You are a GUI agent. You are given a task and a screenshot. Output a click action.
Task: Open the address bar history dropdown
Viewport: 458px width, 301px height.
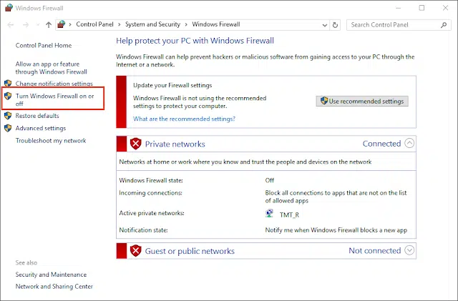pyautogui.click(x=324, y=25)
